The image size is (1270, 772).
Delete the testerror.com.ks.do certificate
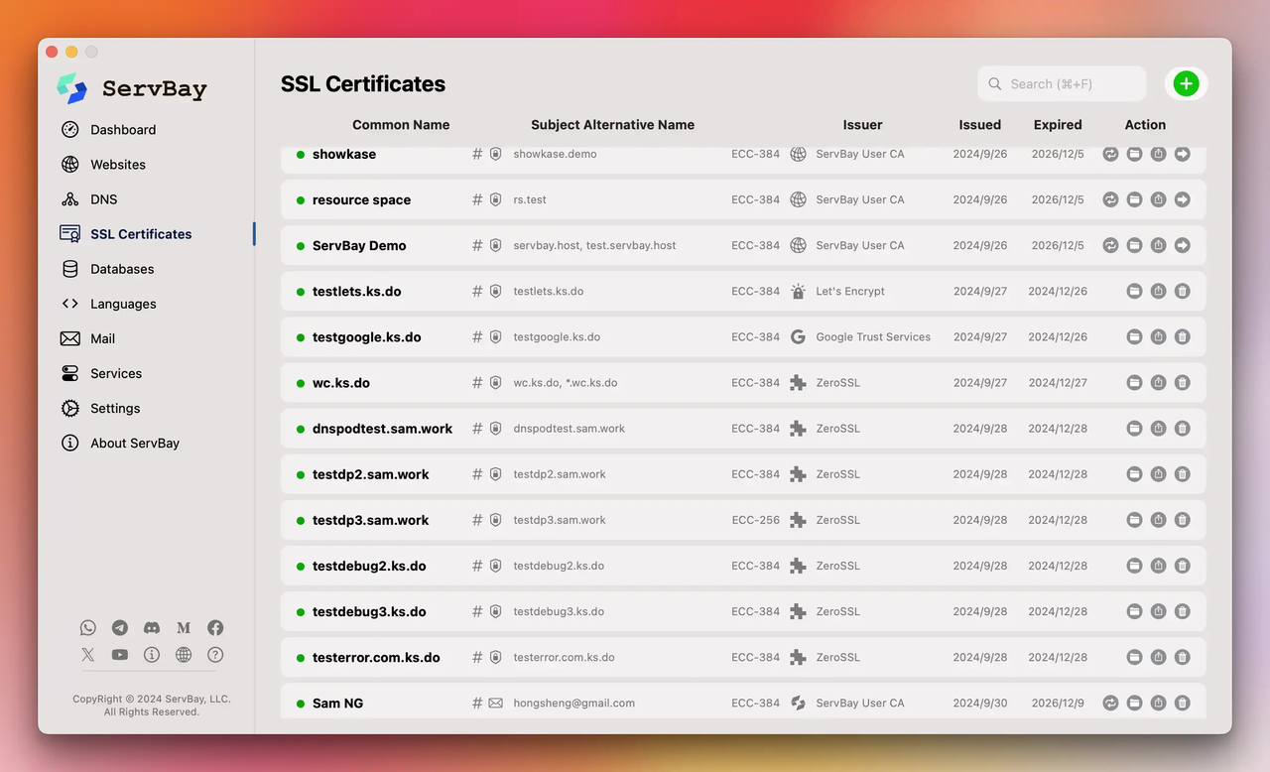click(1182, 657)
